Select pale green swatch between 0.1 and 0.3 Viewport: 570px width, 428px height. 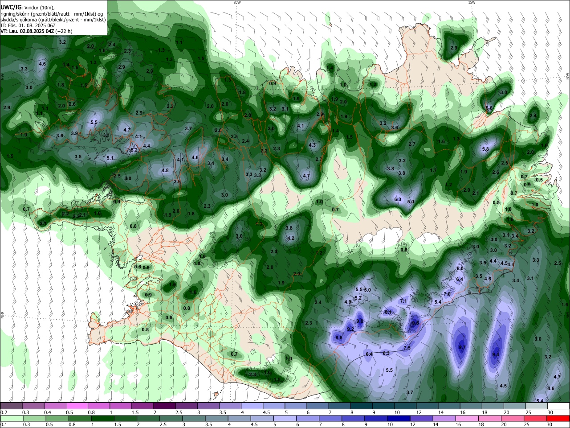11,419
